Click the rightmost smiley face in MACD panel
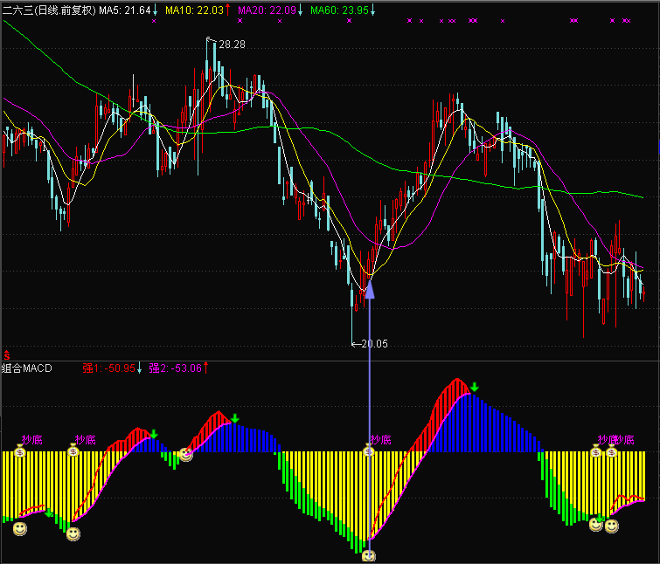 click(612, 526)
